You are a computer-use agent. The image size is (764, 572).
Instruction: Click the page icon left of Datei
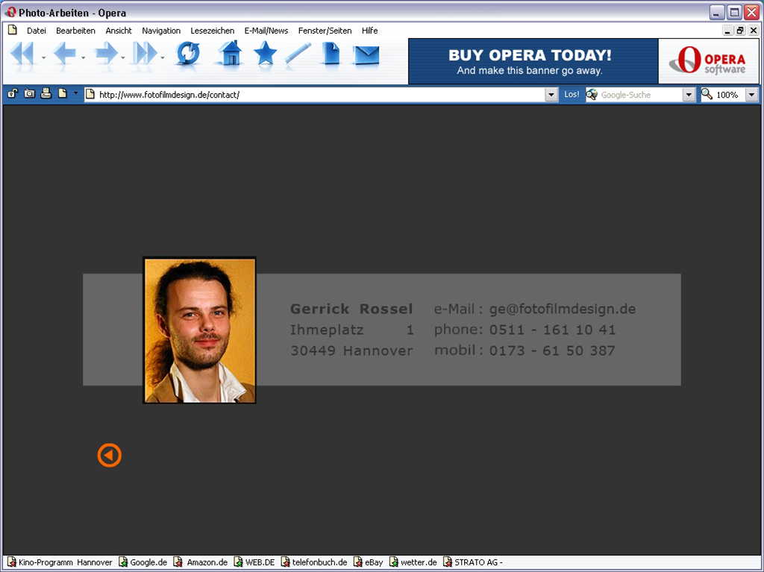(13, 31)
